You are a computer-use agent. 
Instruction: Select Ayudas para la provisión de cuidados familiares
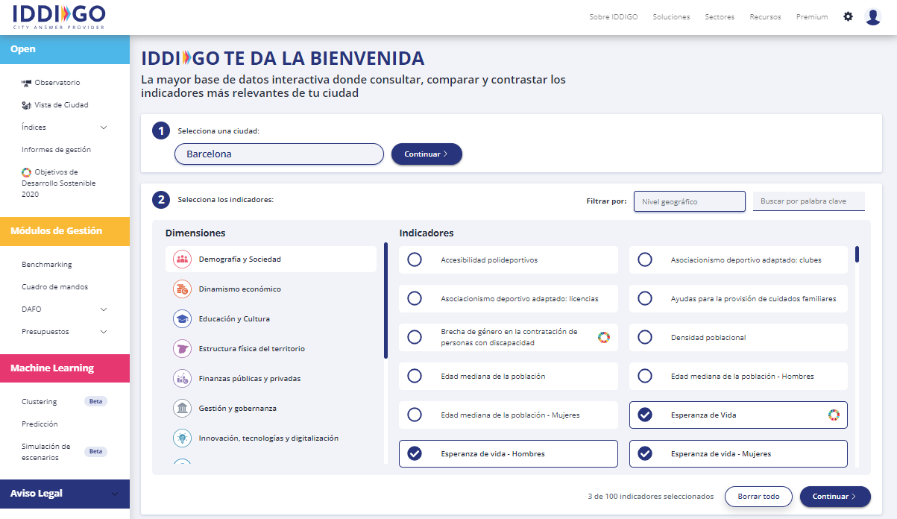pyautogui.click(x=645, y=298)
